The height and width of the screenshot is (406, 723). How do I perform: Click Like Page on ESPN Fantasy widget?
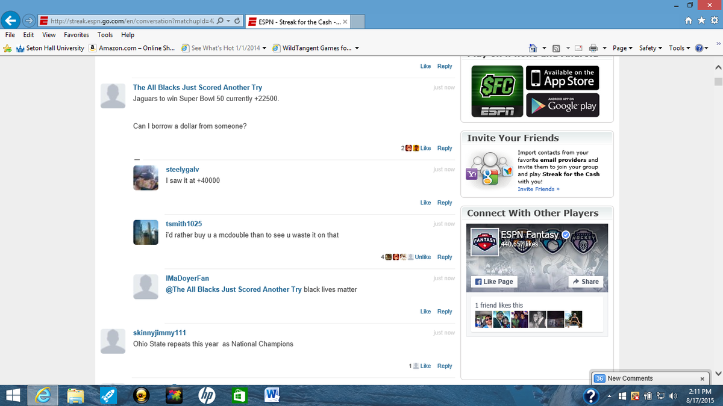click(x=494, y=281)
